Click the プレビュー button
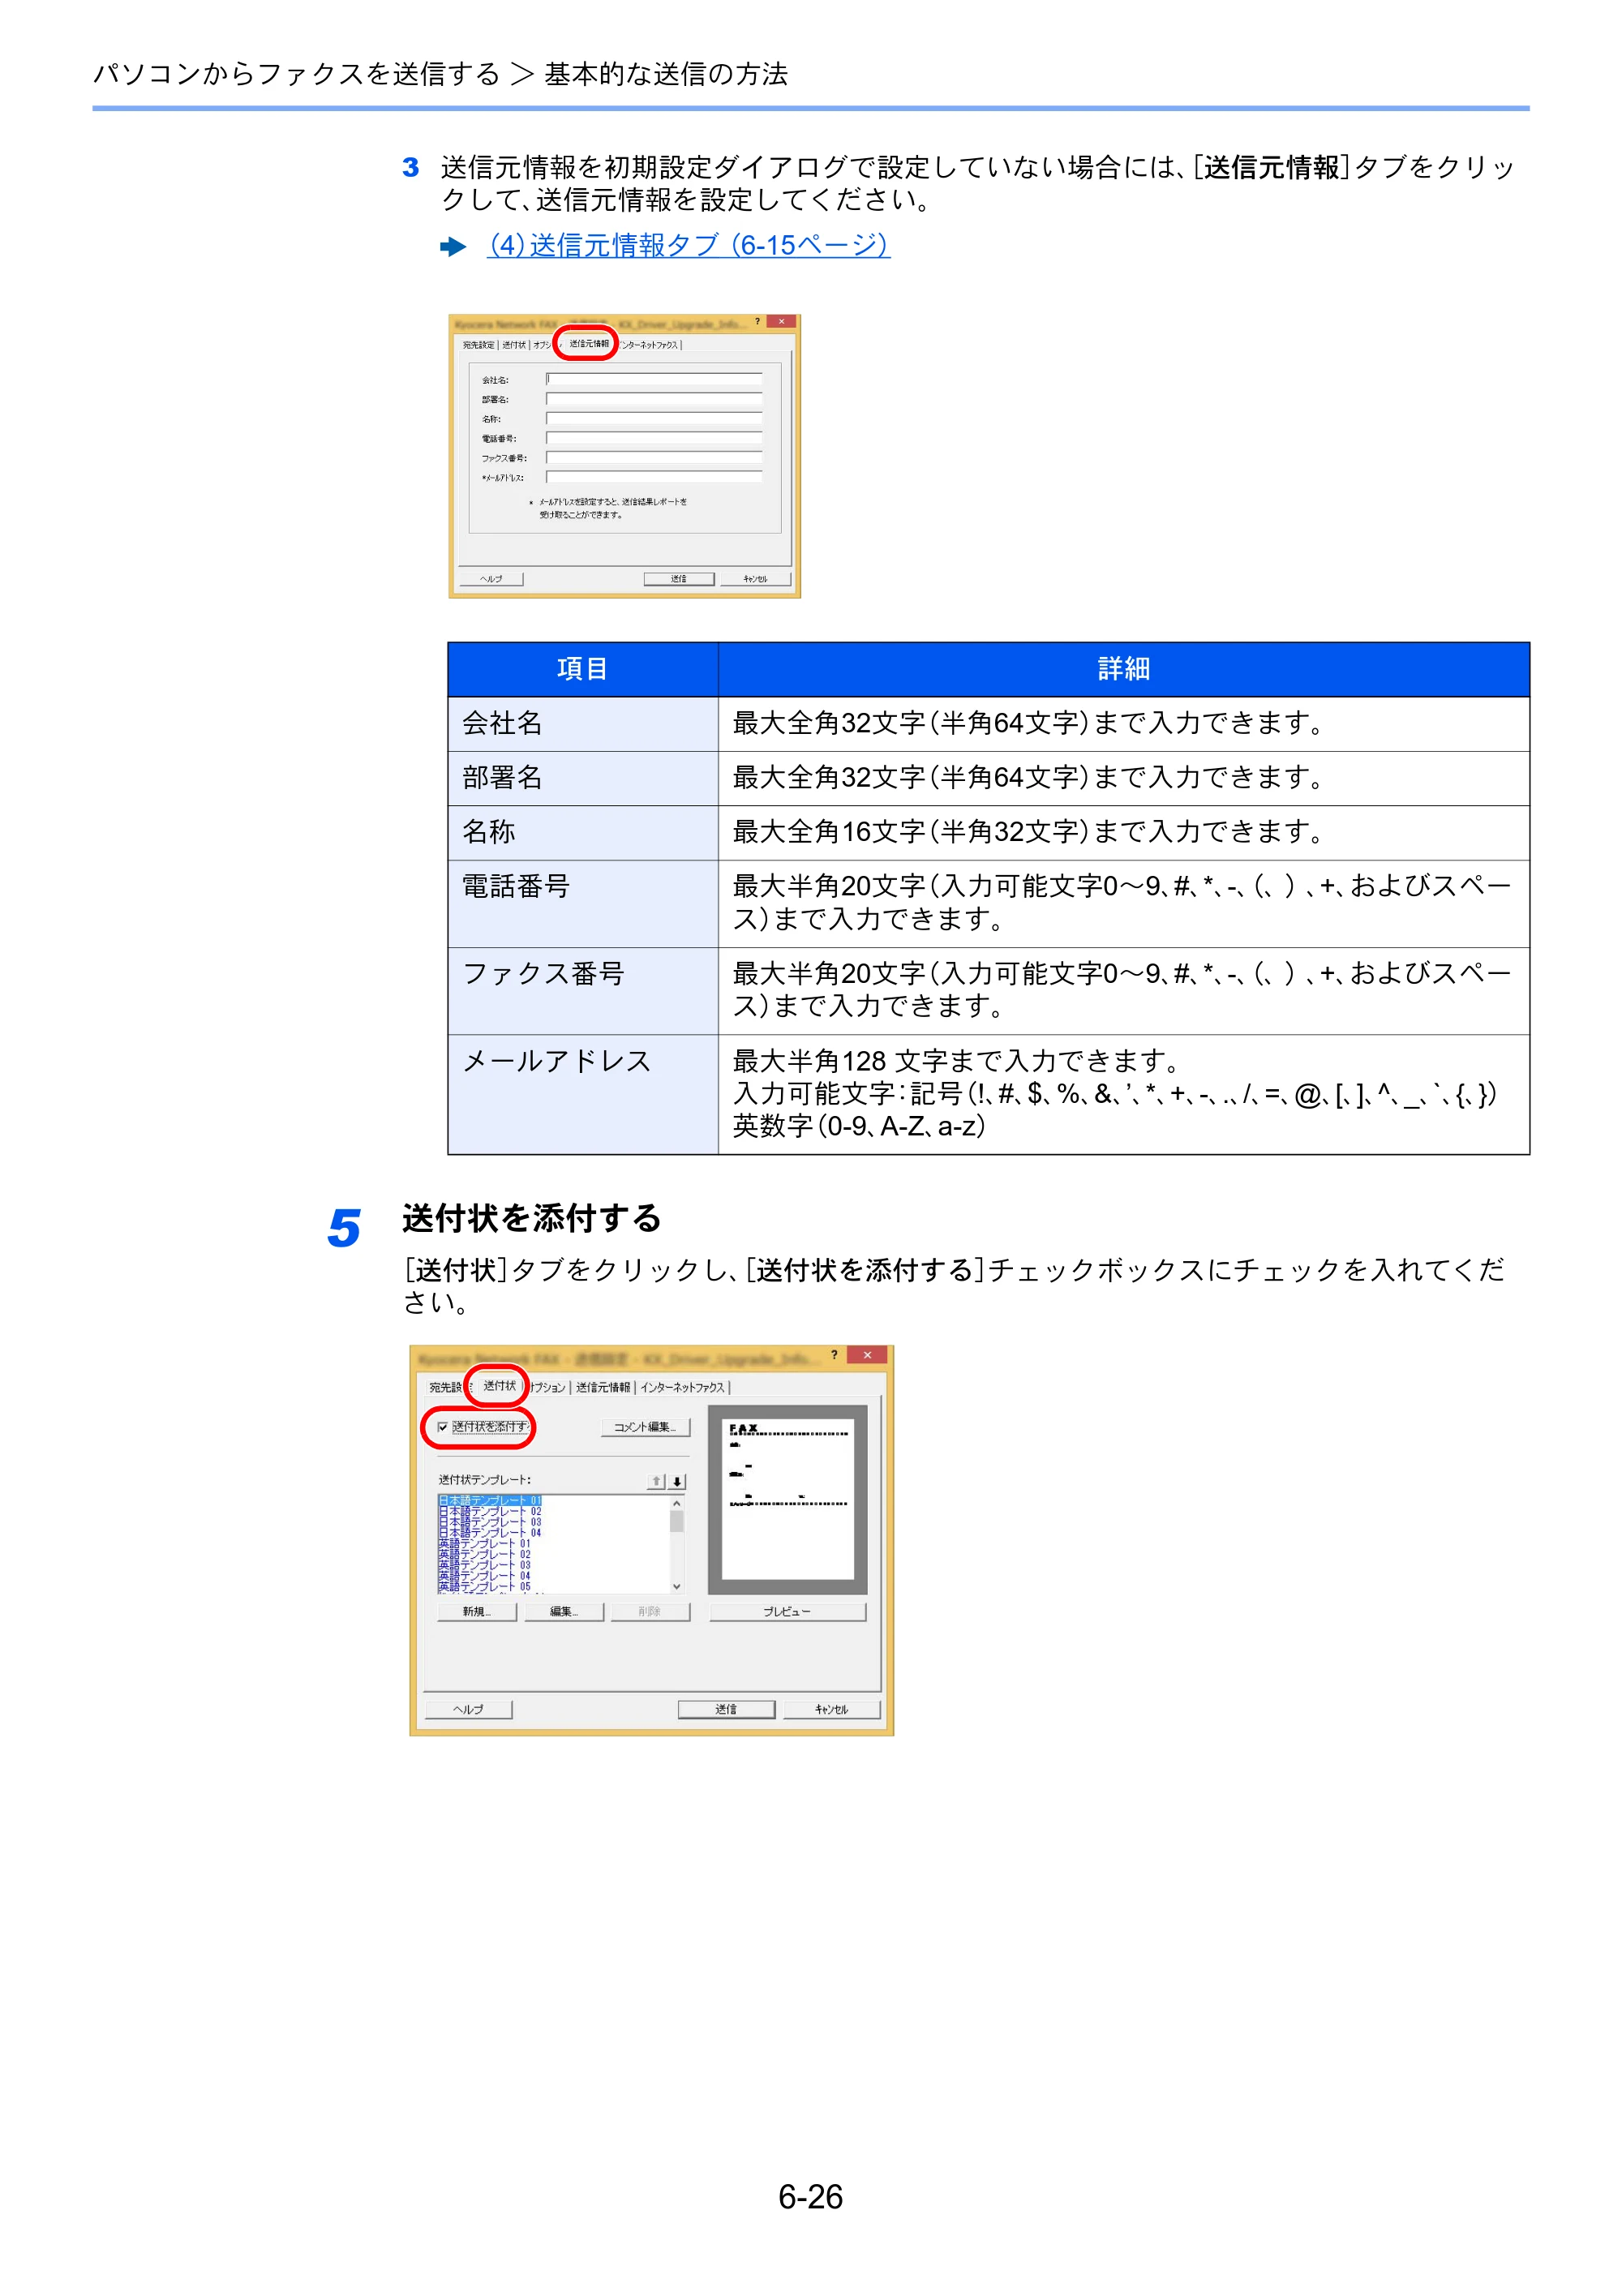 787,1612
